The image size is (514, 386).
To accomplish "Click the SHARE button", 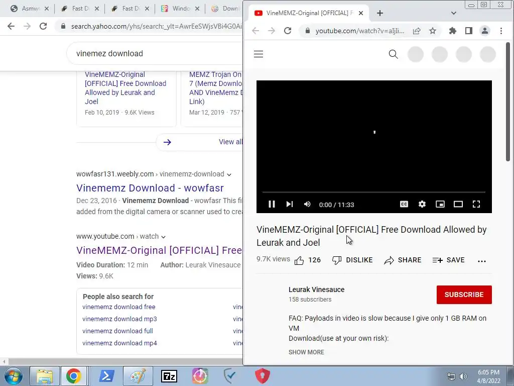I will 403,260.
